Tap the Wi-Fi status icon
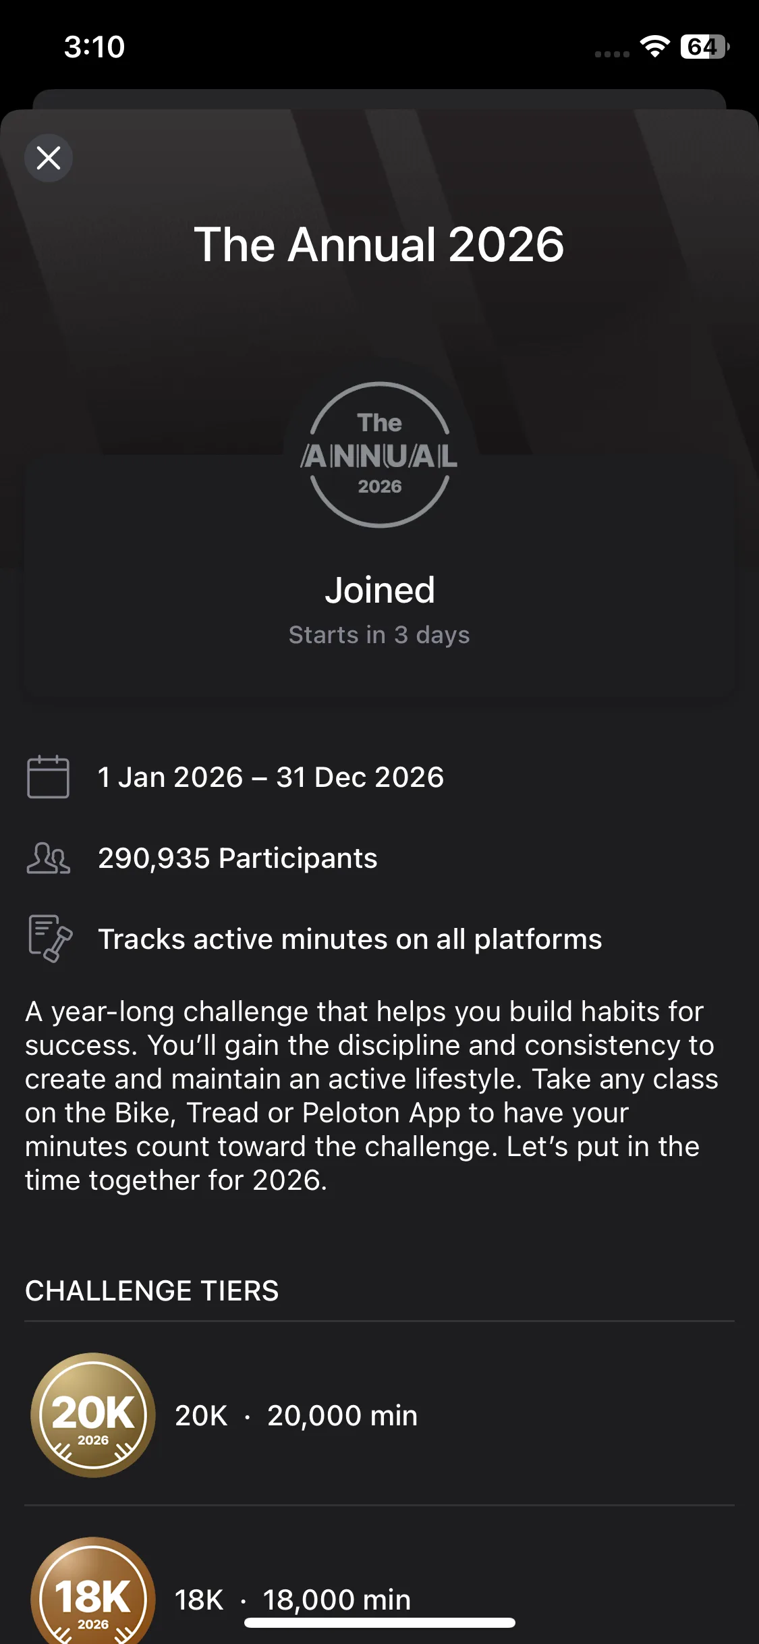Image resolution: width=759 pixels, height=1644 pixels. click(x=654, y=46)
